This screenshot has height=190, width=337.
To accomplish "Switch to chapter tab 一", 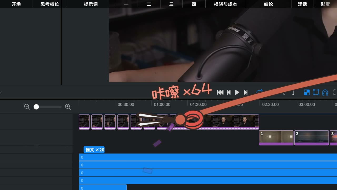I will tap(126, 4).
